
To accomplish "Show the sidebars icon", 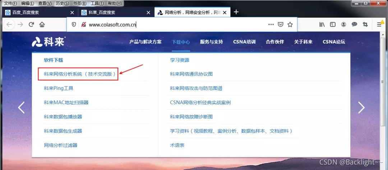I will 333,24.
